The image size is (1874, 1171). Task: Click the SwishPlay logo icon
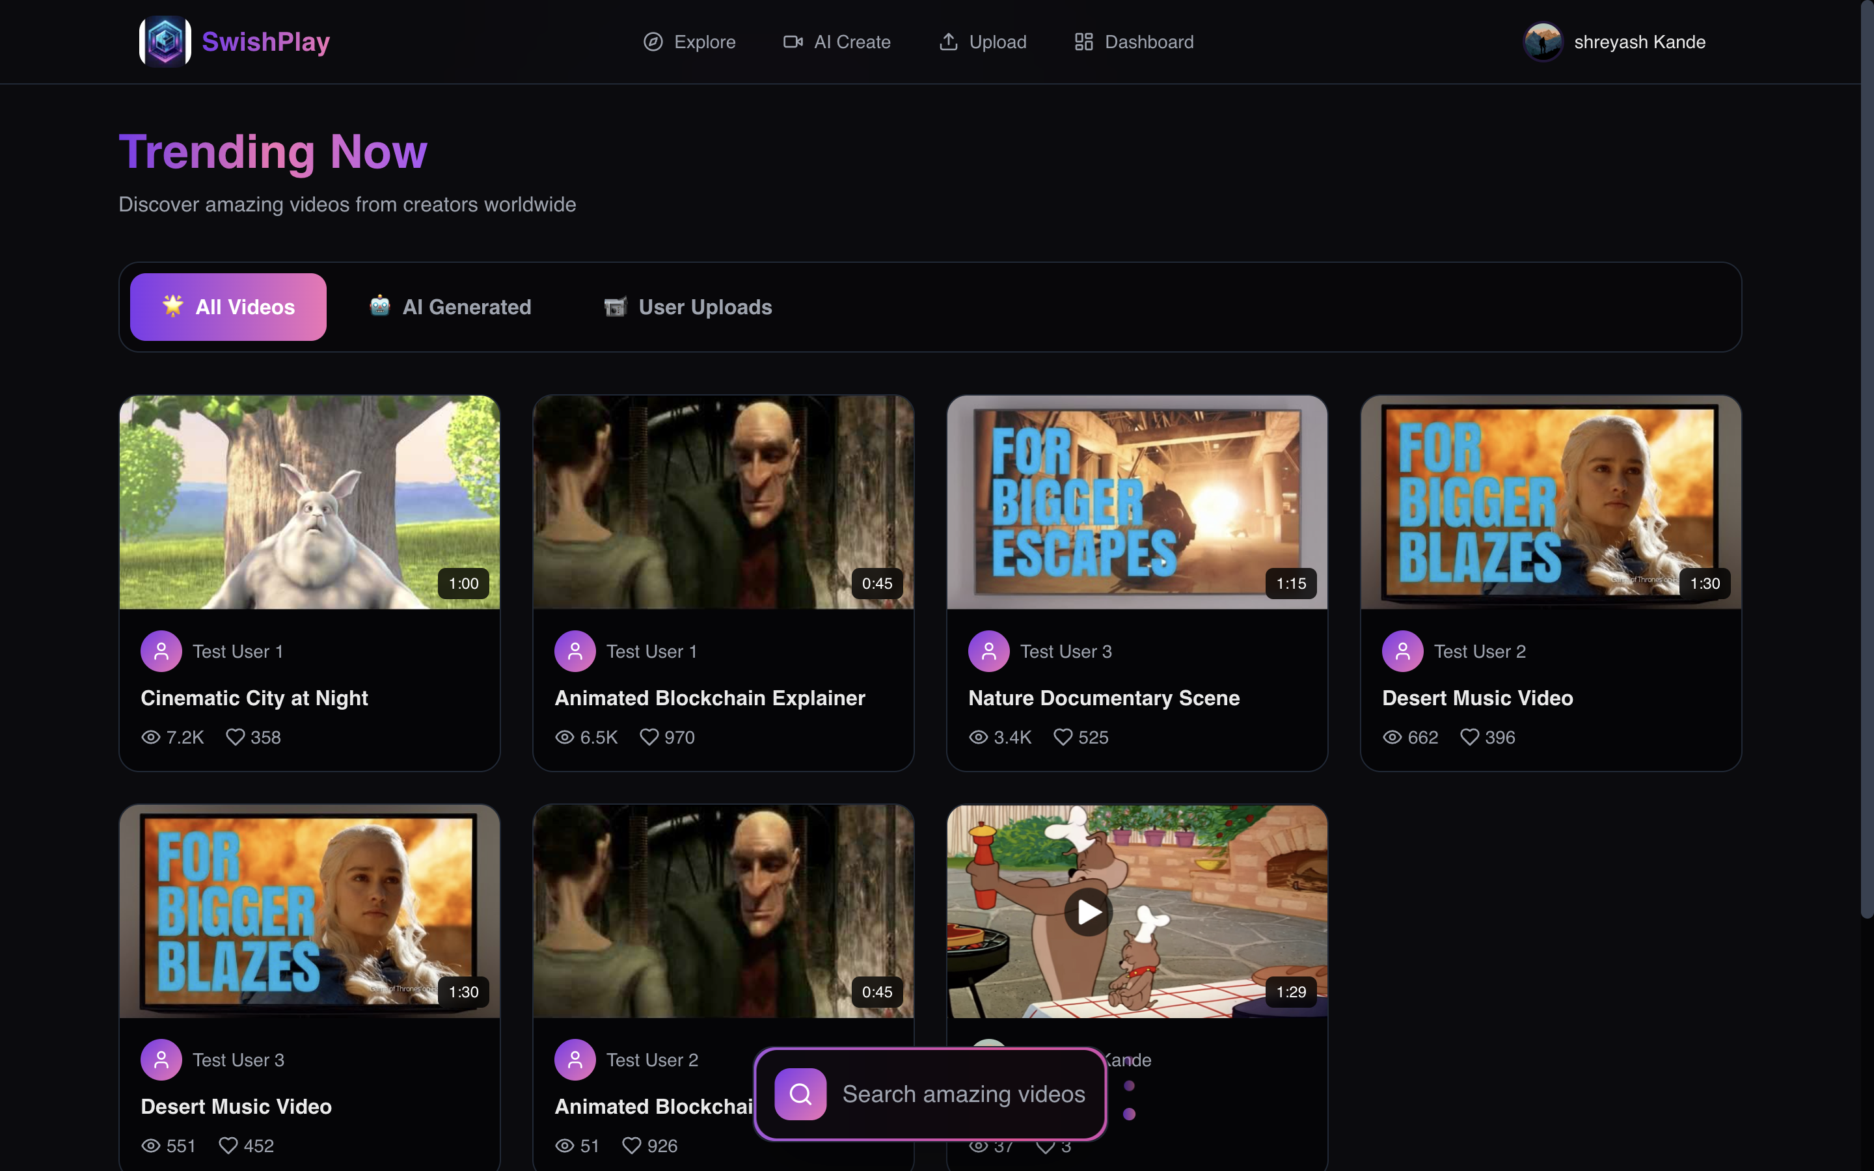[165, 42]
